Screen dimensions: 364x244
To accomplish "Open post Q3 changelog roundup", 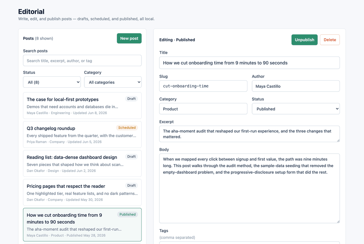I will coord(82,134).
